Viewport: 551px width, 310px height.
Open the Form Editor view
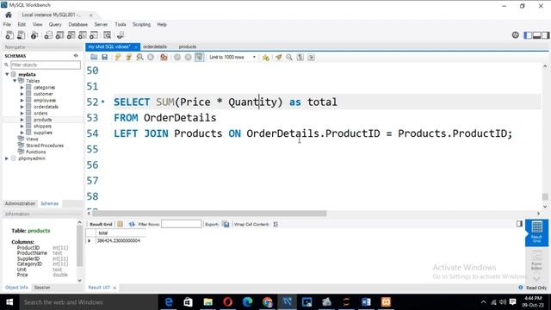[x=536, y=260]
